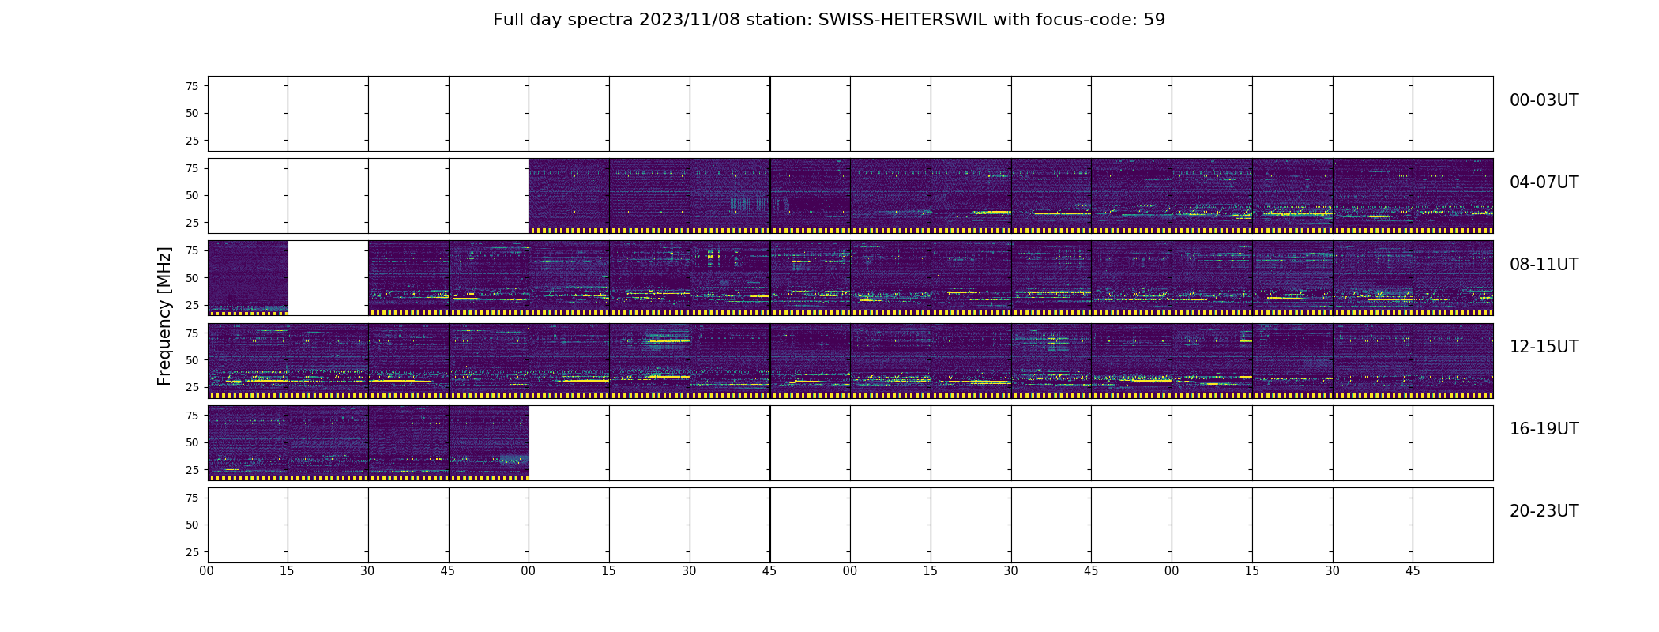Open the first spectrum panel in the 16-19UT row
This screenshot has width=1659, height=632.
247,442
